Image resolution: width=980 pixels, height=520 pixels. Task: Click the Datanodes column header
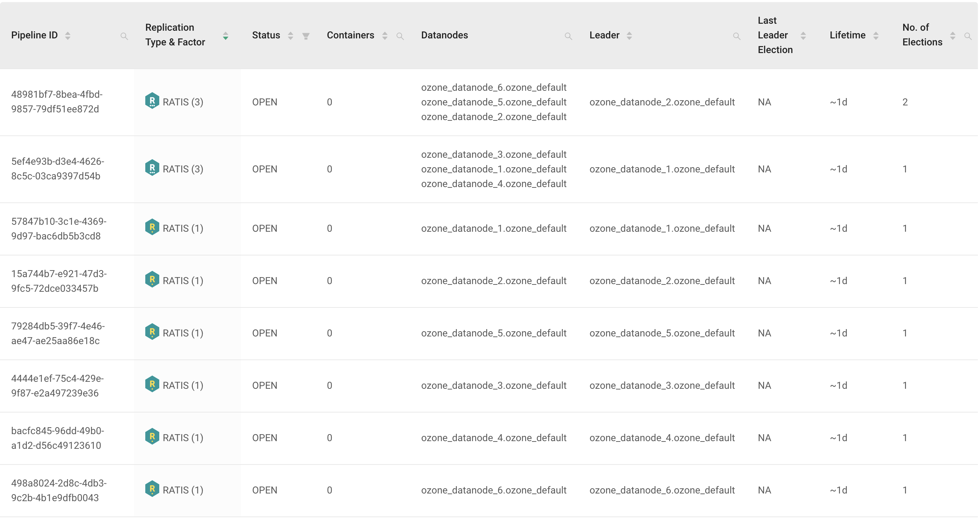(x=444, y=35)
